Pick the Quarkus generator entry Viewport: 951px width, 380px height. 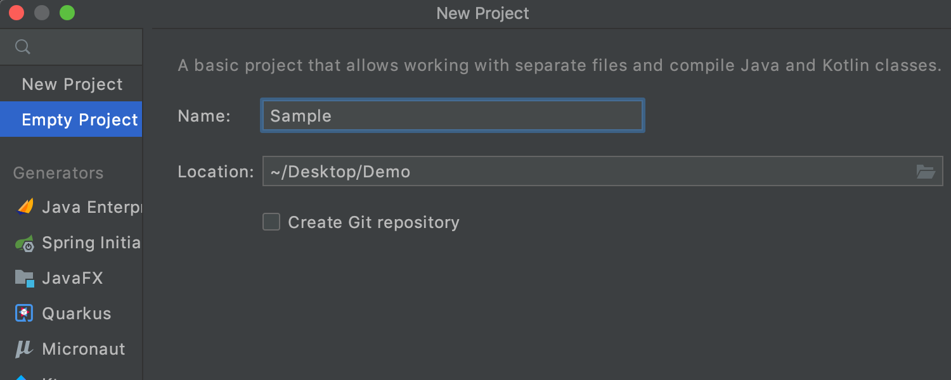point(76,313)
